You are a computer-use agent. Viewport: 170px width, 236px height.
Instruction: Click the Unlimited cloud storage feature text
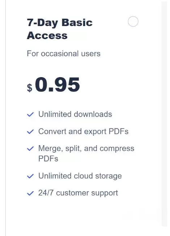(x=80, y=176)
